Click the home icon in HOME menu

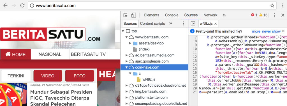click(8, 54)
